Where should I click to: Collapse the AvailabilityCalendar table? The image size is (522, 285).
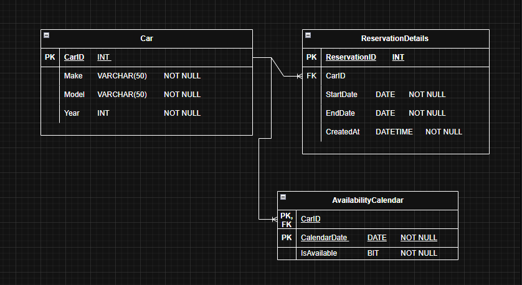pyautogui.click(x=283, y=197)
